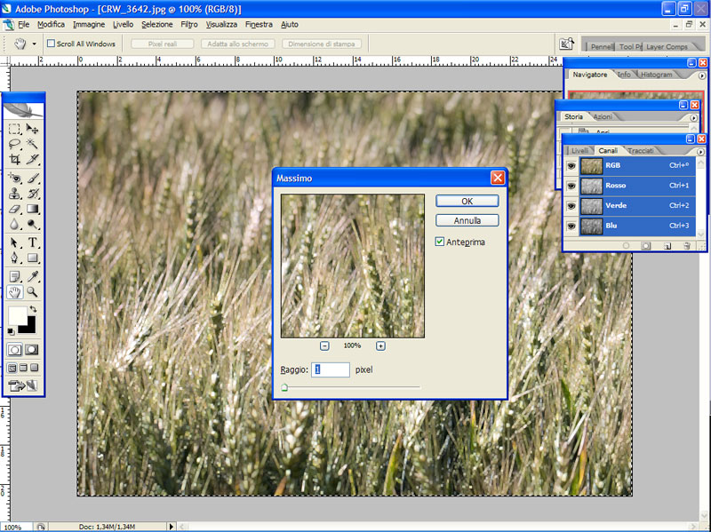The width and height of the screenshot is (711, 532).
Task: Uncheck the Anteprima checkbox
Action: click(x=440, y=242)
